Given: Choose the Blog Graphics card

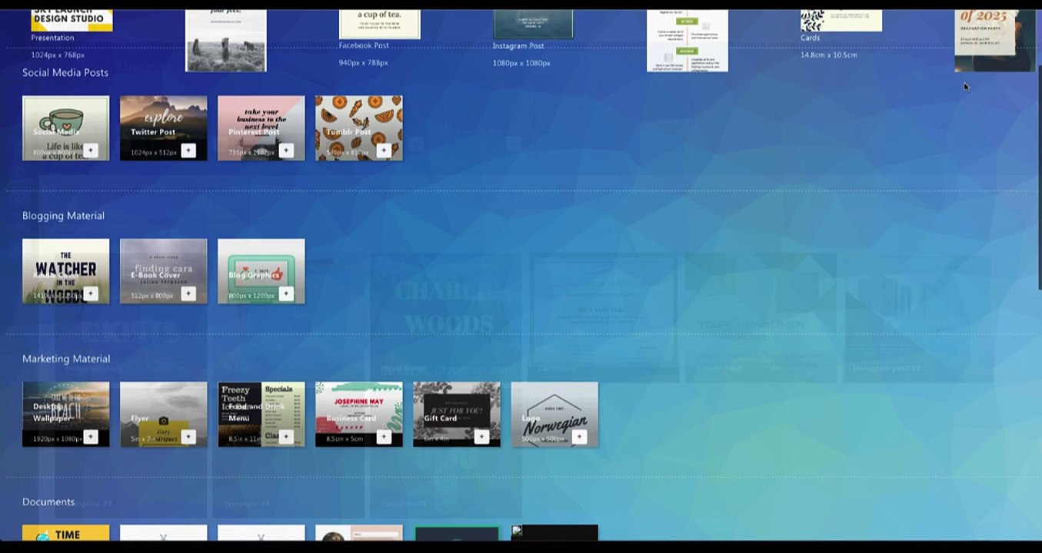Looking at the screenshot, I should tap(261, 270).
